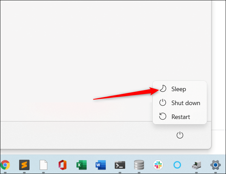The height and width of the screenshot is (174, 226).
Task: Select Sleep from the power menu
Action: pos(179,89)
